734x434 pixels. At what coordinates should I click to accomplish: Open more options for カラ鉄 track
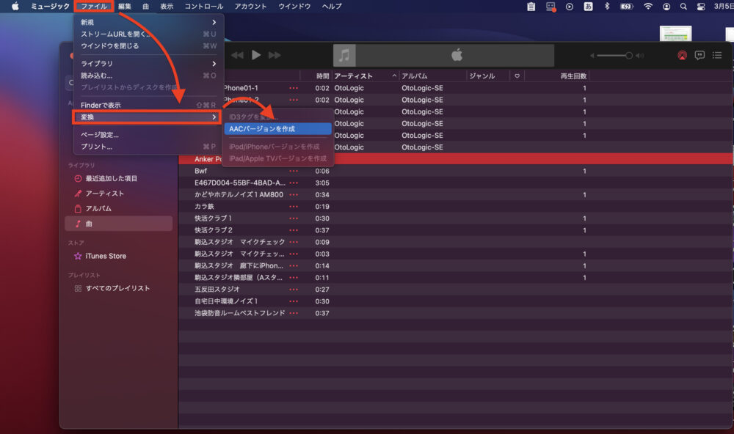tap(294, 207)
